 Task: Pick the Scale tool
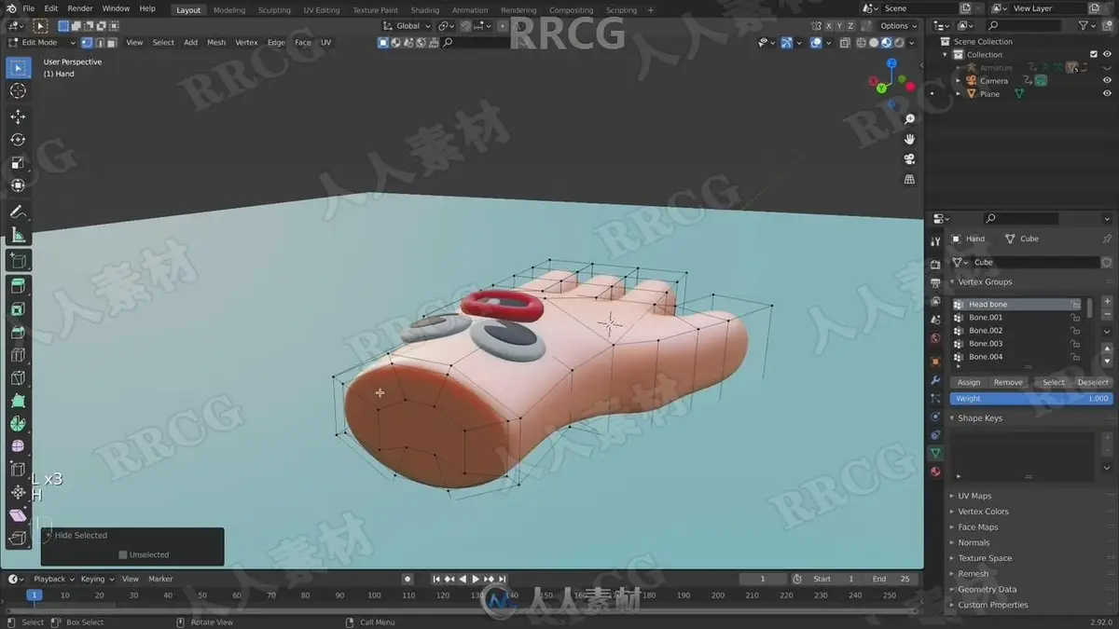[18, 163]
